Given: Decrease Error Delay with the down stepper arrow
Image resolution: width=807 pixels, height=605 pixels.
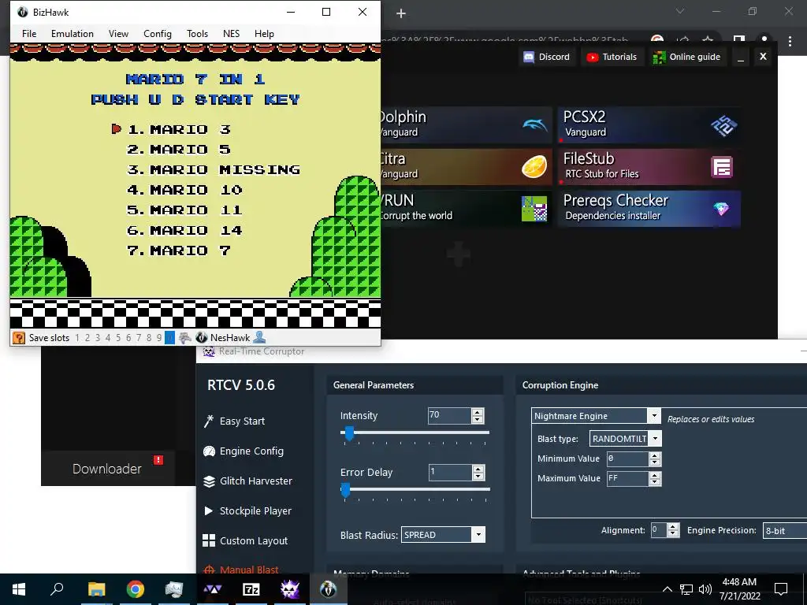Looking at the screenshot, I should (478, 476).
